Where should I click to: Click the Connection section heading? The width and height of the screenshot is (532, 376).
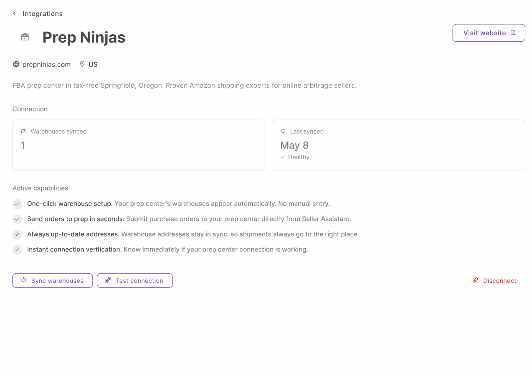[30, 109]
